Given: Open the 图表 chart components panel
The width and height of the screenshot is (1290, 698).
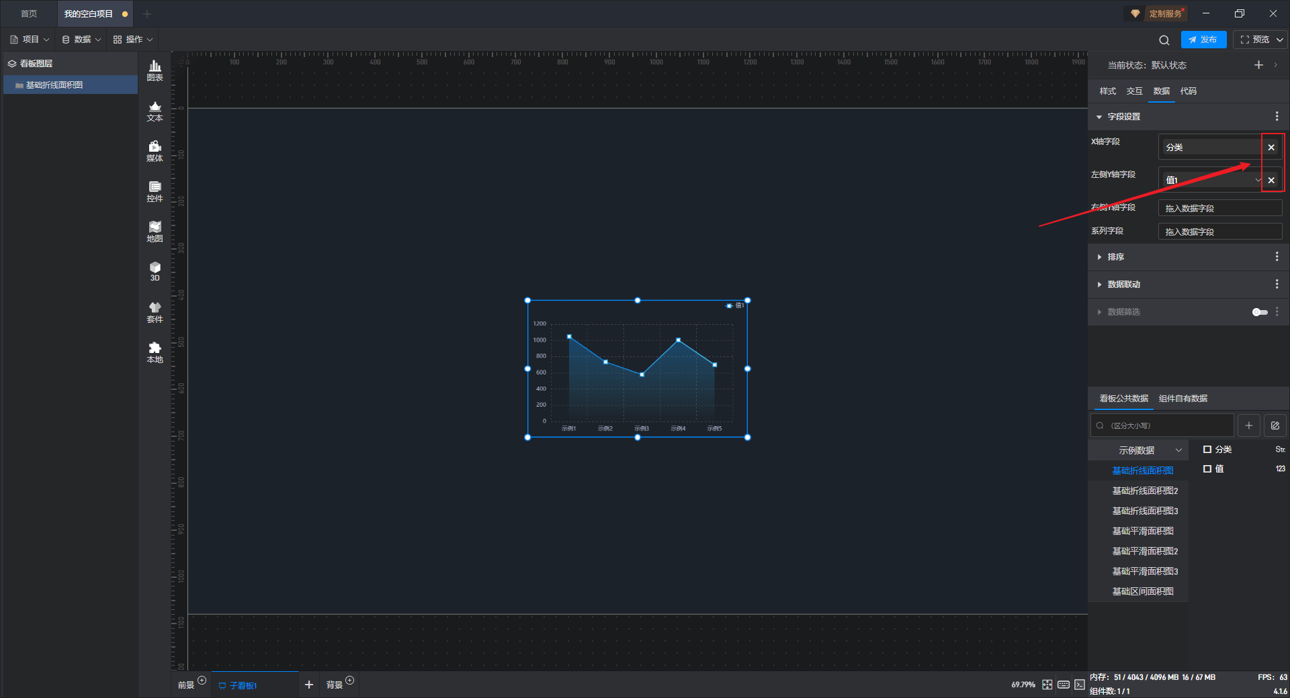Looking at the screenshot, I should click(155, 70).
